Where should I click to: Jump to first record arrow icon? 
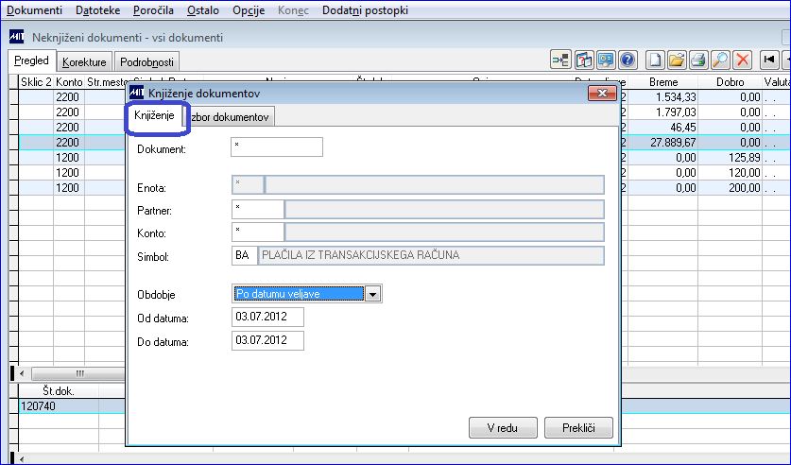click(x=769, y=60)
